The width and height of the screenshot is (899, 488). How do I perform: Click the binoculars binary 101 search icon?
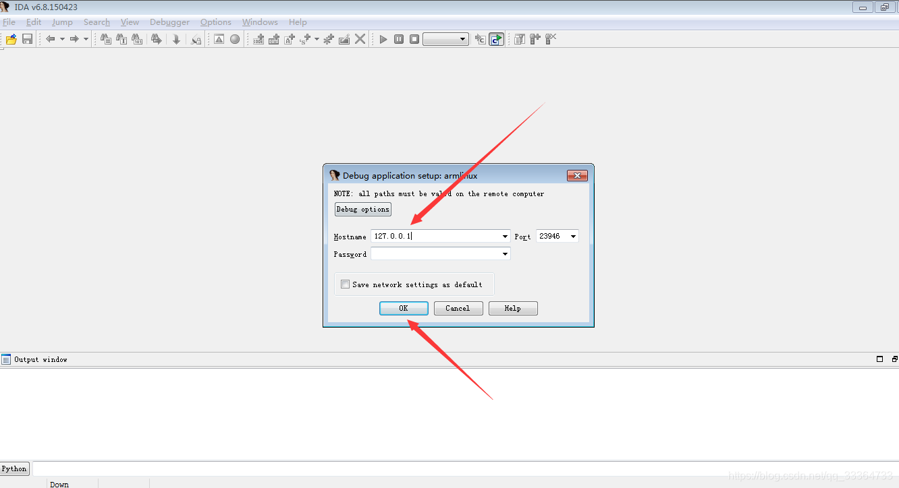click(137, 39)
